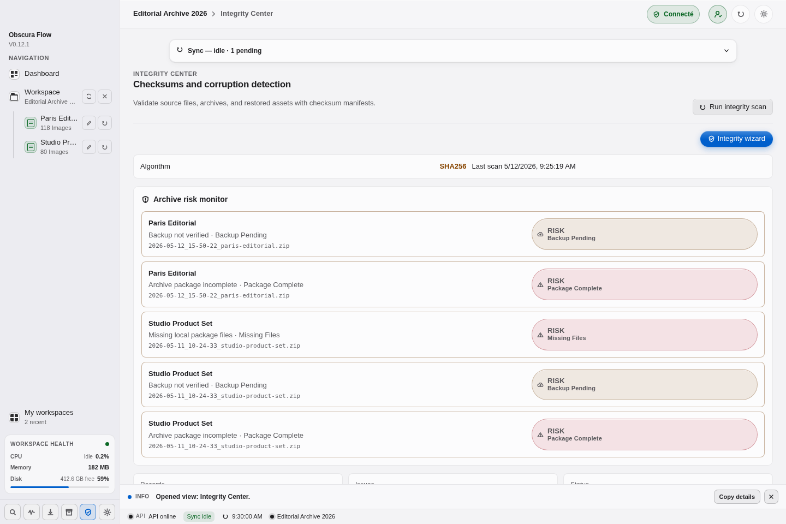The image size is (786, 524).
Task: Click the Sync idle status pill
Action: pos(199,516)
